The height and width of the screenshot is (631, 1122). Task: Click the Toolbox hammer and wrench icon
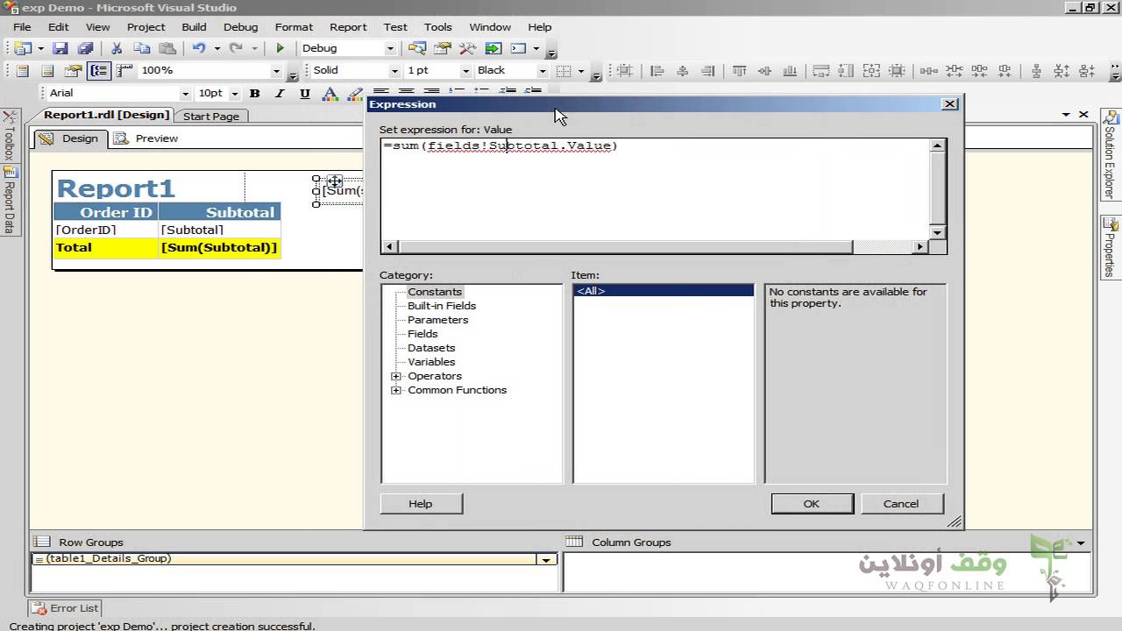pyautogui.click(x=468, y=49)
